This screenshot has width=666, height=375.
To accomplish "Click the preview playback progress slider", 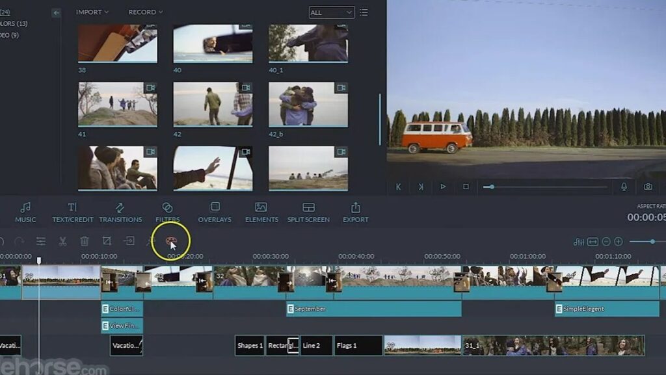I will click(x=546, y=187).
